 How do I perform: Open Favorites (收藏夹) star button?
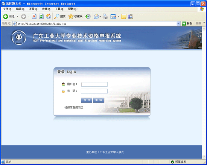tap(75, 16)
